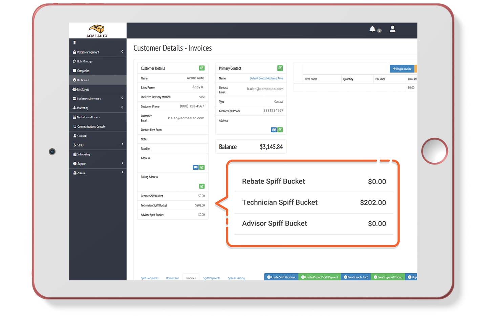
Task: Click the Taxable row in Customer Details
Action: 173,149
